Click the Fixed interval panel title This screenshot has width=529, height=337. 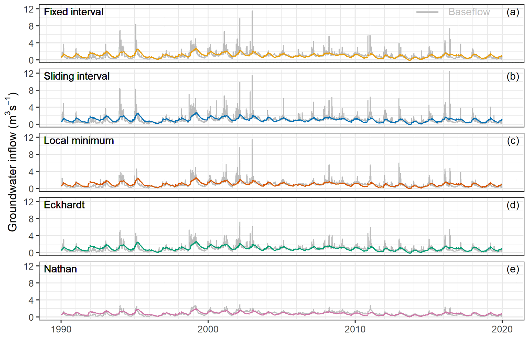(73, 12)
